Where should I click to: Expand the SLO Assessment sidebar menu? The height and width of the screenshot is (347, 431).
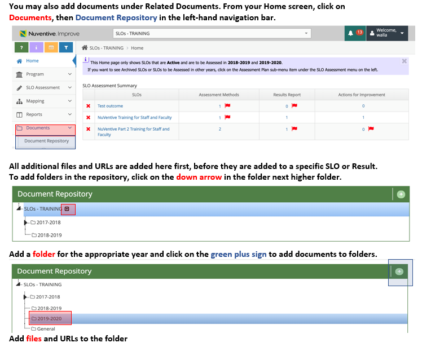coord(43,87)
